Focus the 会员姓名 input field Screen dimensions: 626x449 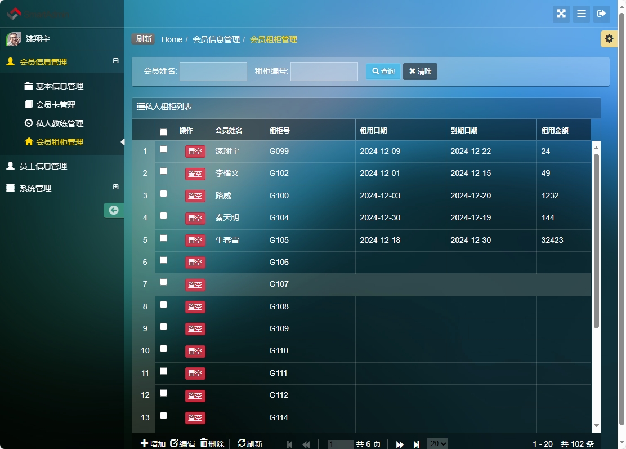(213, 71)
